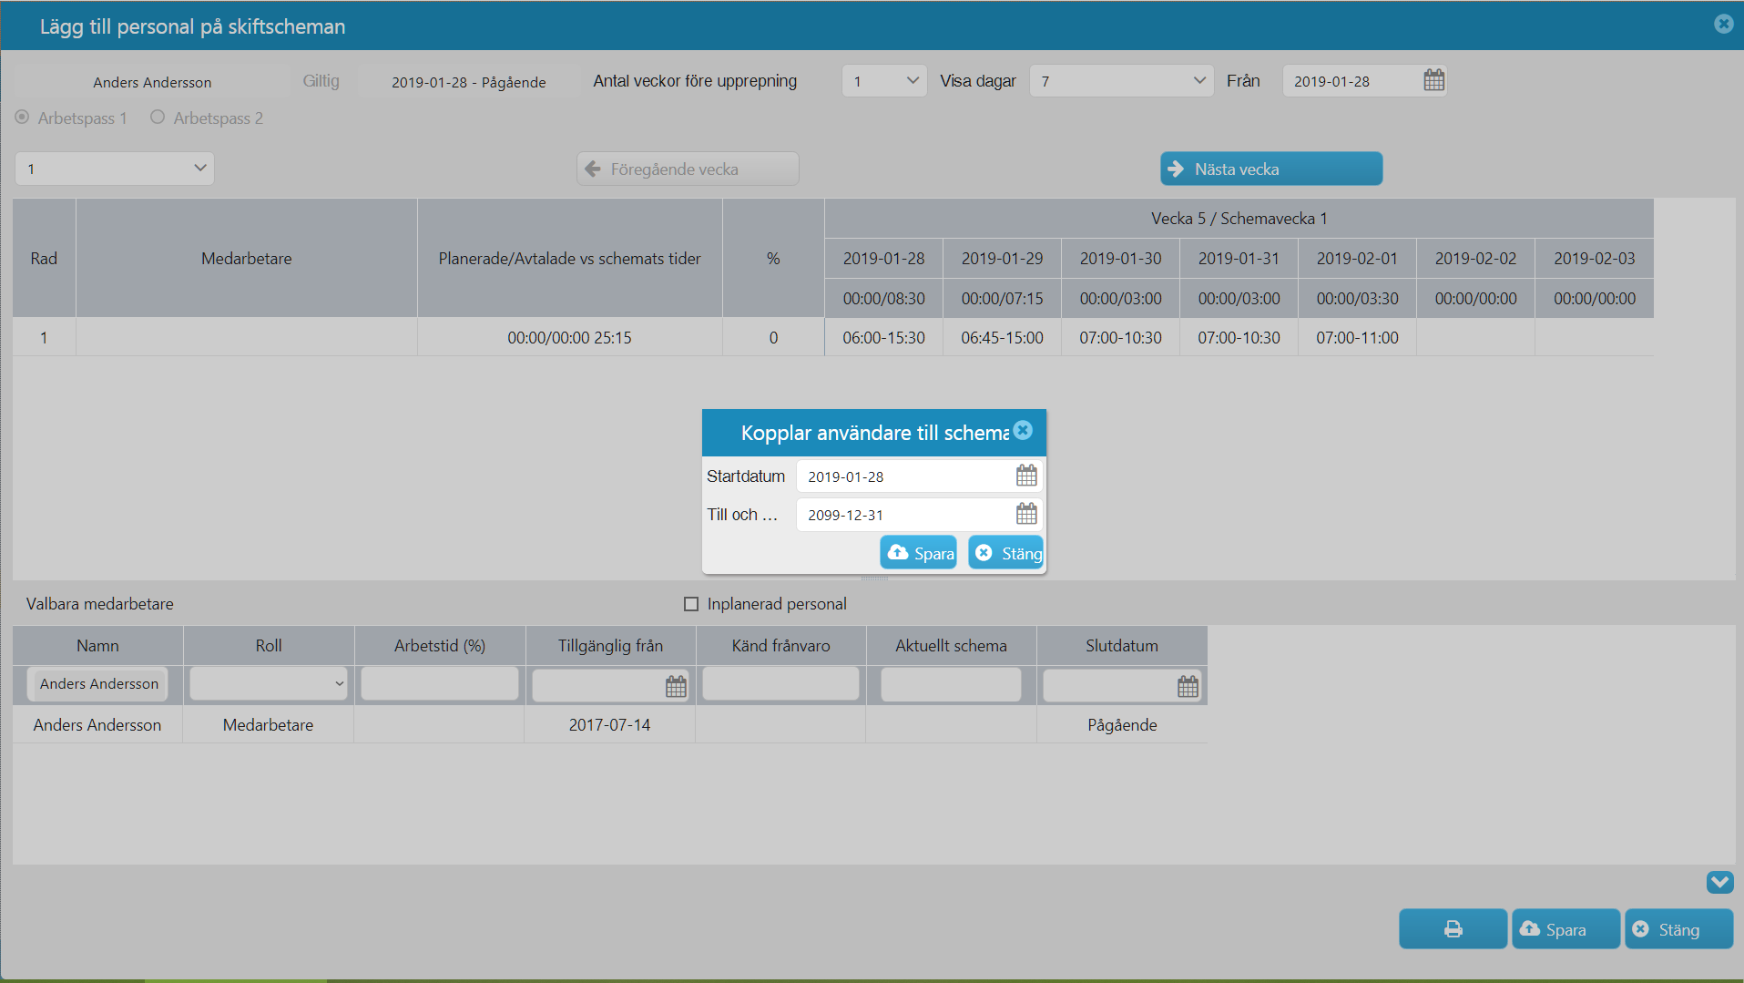This screenshot has height=983, width=1744.
Task: Click the 2019-02-03 date column header
Action: [x=1594, y=259]
